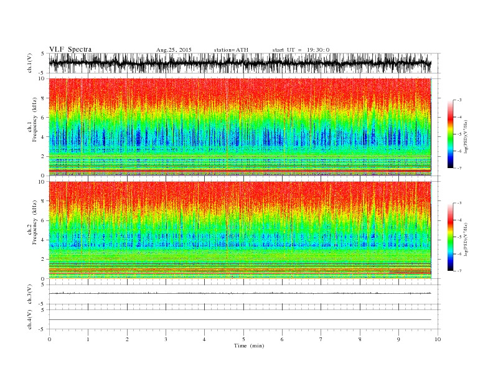493x381 pixels.
Task: Click the ch.1 spectrogram color bar
Action: tap(451, 134)
